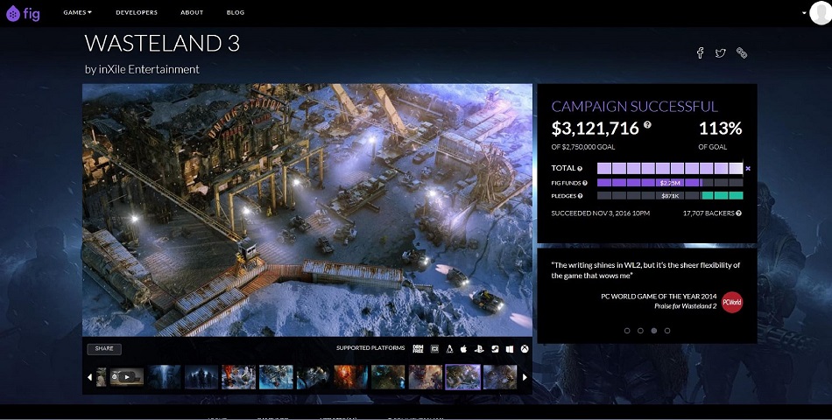This screenshot has width=832, height=420.
Task: Select the first testimonial carousel dot
Action: pos(627,331)
